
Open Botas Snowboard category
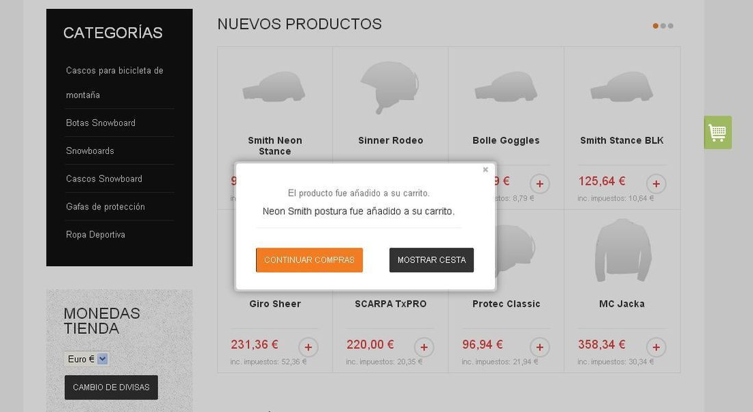(x=101, y=123)
